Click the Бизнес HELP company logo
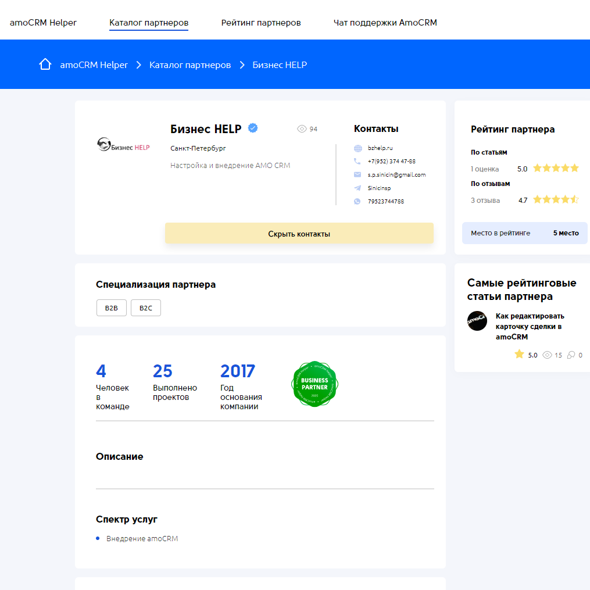This screenshot has height=590, width=590. pyautogui.click(x=123, y=145)
